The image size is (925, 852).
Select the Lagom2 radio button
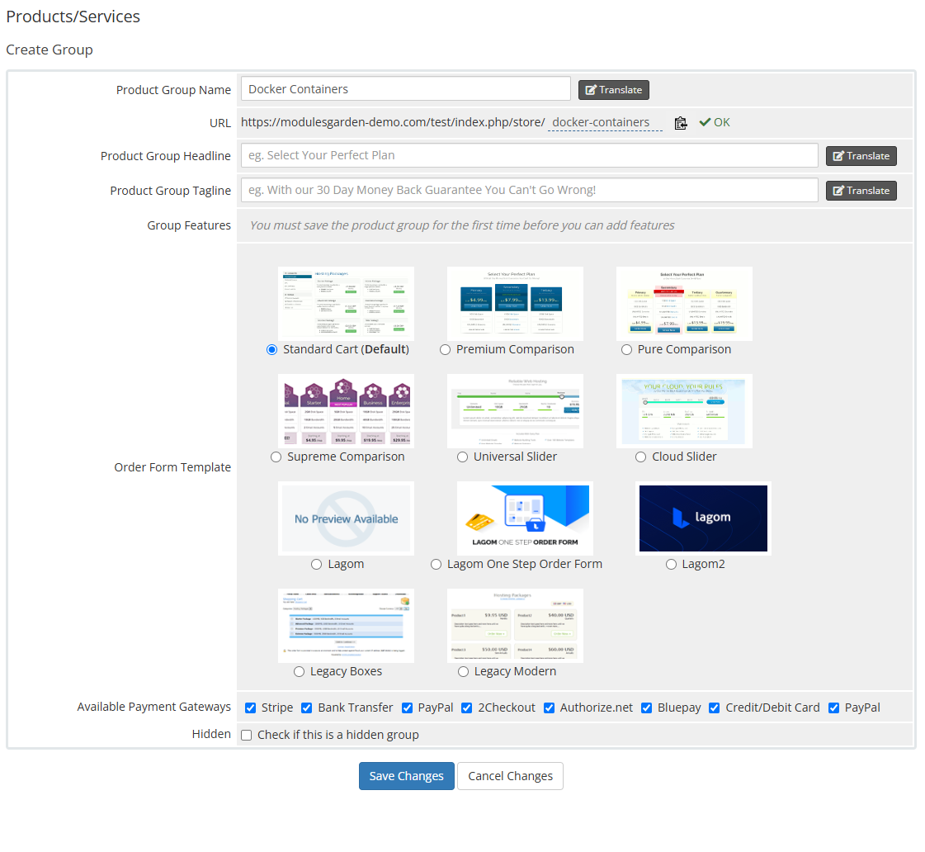pyautogui.click(x=672, y=565)
